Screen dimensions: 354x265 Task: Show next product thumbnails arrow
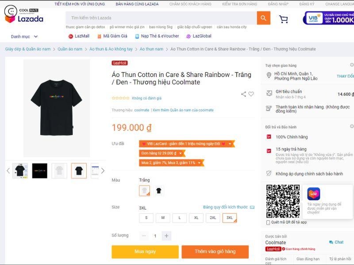pyautogui.click(x=103, y=171)
